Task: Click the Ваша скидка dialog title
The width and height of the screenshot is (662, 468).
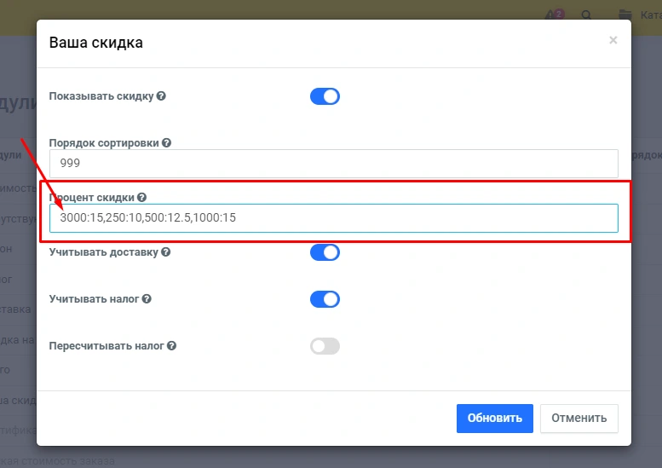Action: (96, 43)
